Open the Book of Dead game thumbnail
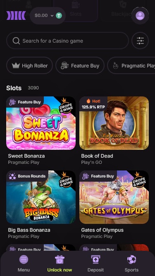155x276 pixels. [114, 123]
